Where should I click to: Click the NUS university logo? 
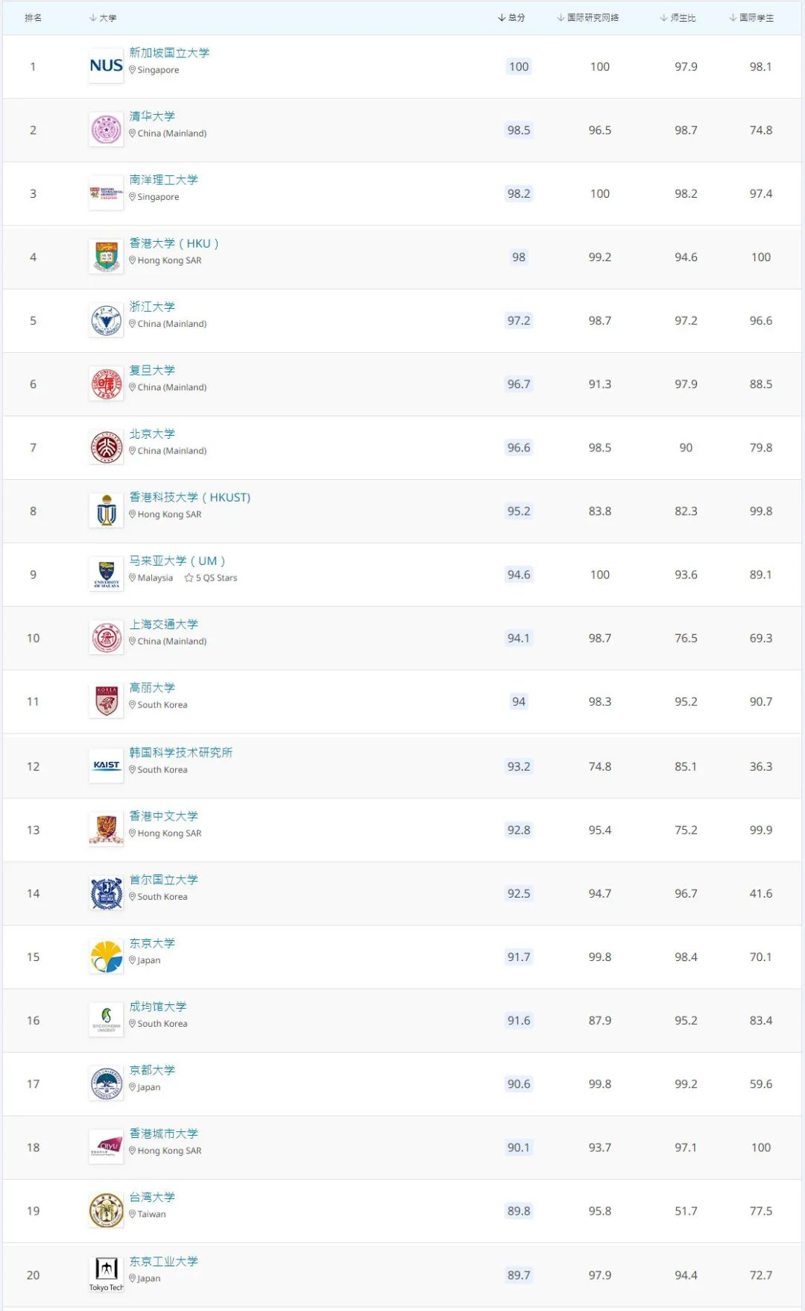(106, 66)
